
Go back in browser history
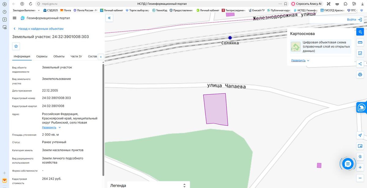pyautogui.click(x=14, y=4)
